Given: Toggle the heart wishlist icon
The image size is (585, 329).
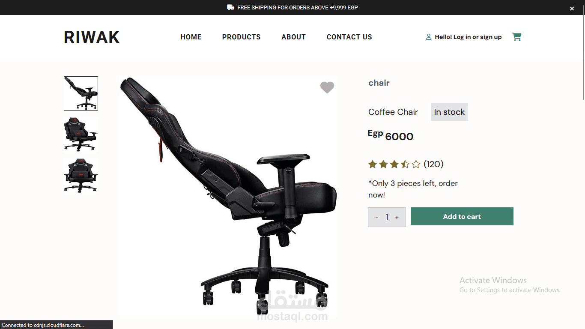Looking at the screenshot, I should [x=327, y=87].
